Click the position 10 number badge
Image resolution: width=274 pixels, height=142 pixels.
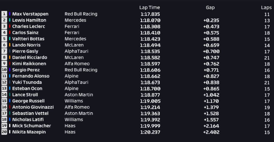point(4,70)
